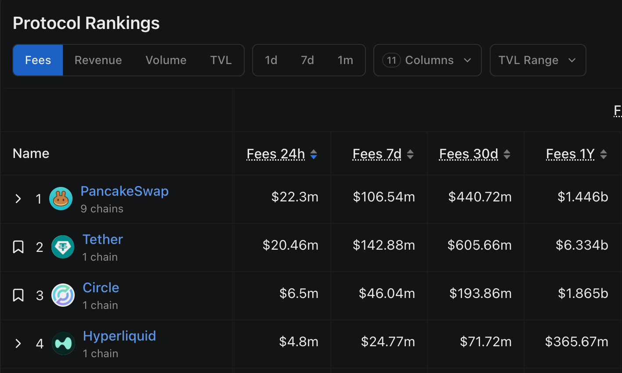Expand the Hyperliquid row

(x=18, y=343)
